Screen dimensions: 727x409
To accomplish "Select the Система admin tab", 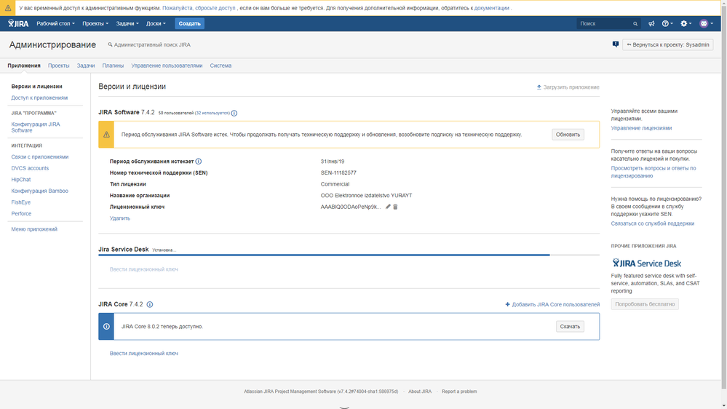I will (x=221, y=65).
